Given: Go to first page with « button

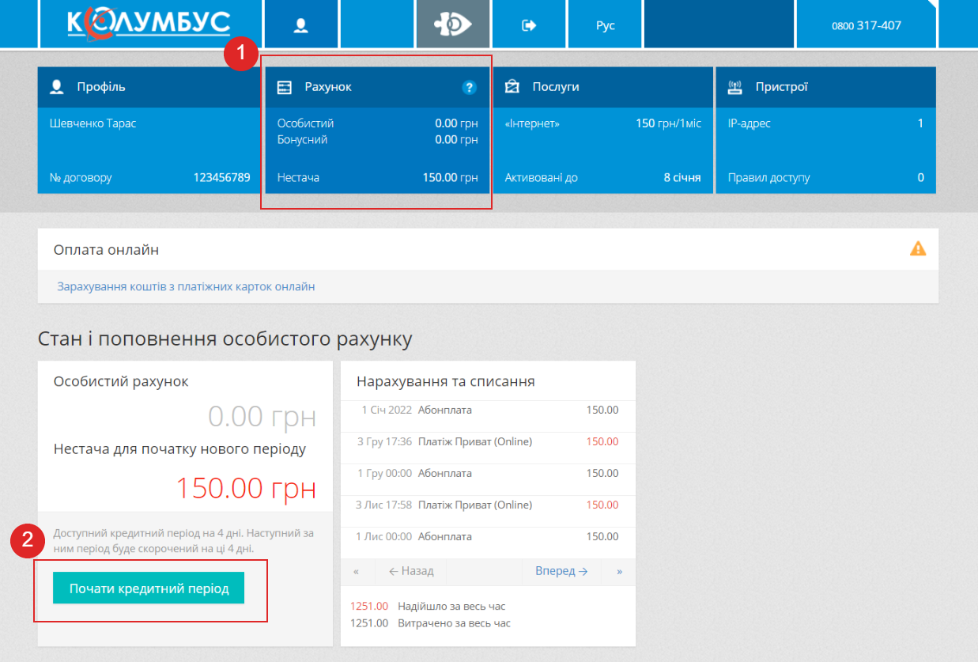Looking at the screenshot, I should click(x=357, y=571).
